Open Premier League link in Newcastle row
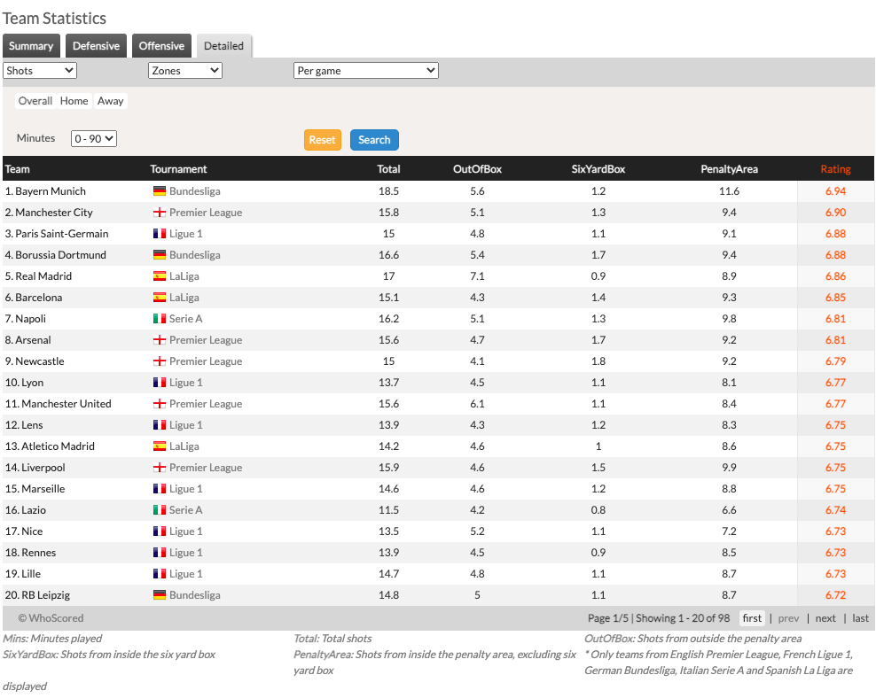The width and height of the screenshot is (876, 698). (x=206, y=361)
